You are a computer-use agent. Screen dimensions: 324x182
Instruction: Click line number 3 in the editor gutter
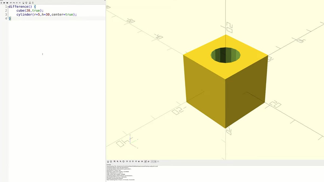click(6, 15)
